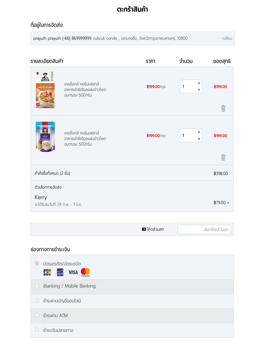Click เปลี่ยน to change shipping address

[x=227, y=38]
